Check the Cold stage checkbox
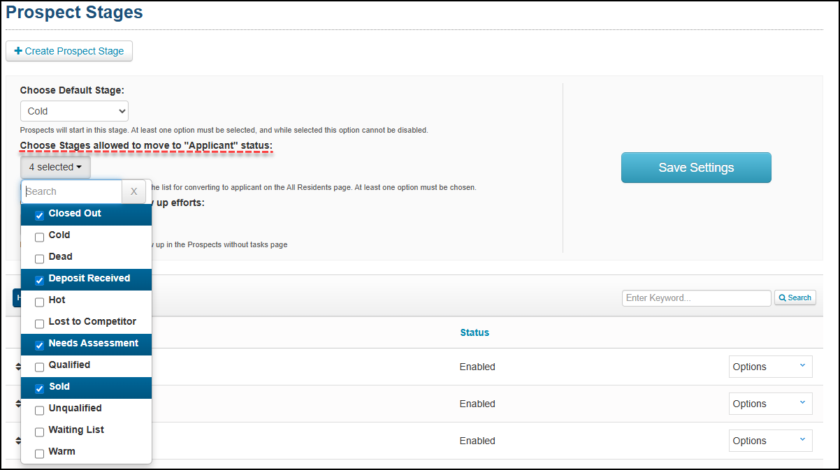This screenshot has width=840, height=470. click(40, 236)
